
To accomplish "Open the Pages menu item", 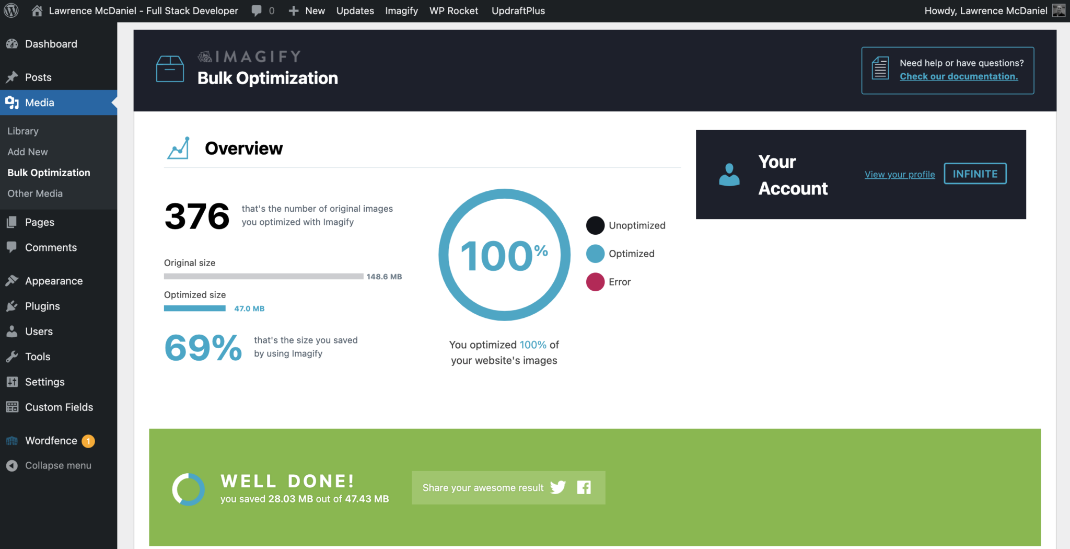I will pyautogui.click(x=40, y=222).
